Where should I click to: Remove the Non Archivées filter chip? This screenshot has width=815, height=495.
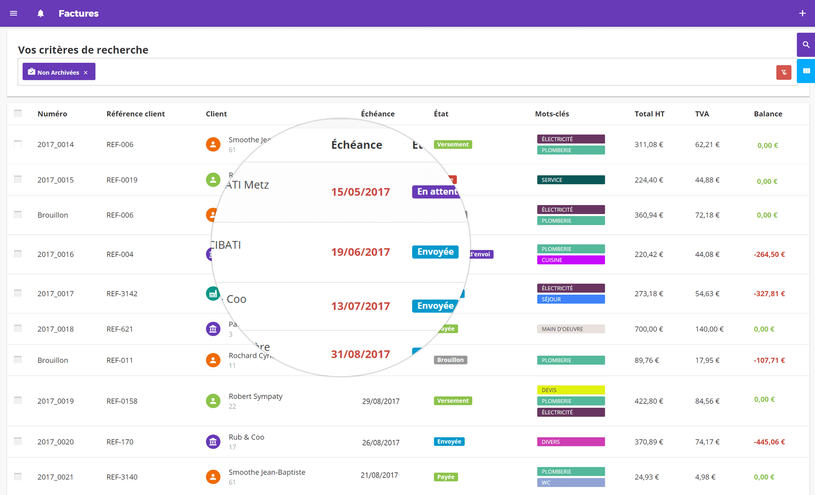click(x=86, y=72)
